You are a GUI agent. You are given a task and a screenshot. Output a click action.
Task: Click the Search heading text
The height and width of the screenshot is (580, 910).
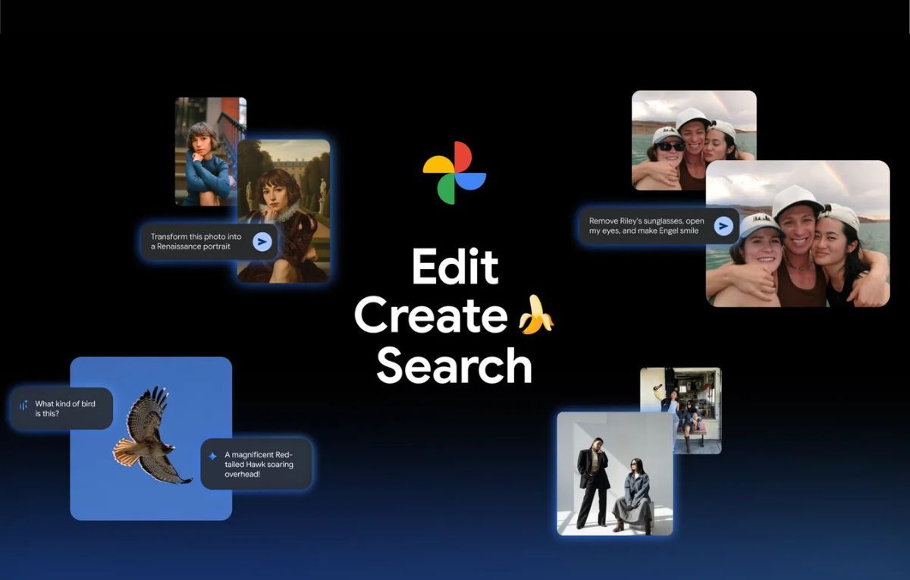(454, 365)
